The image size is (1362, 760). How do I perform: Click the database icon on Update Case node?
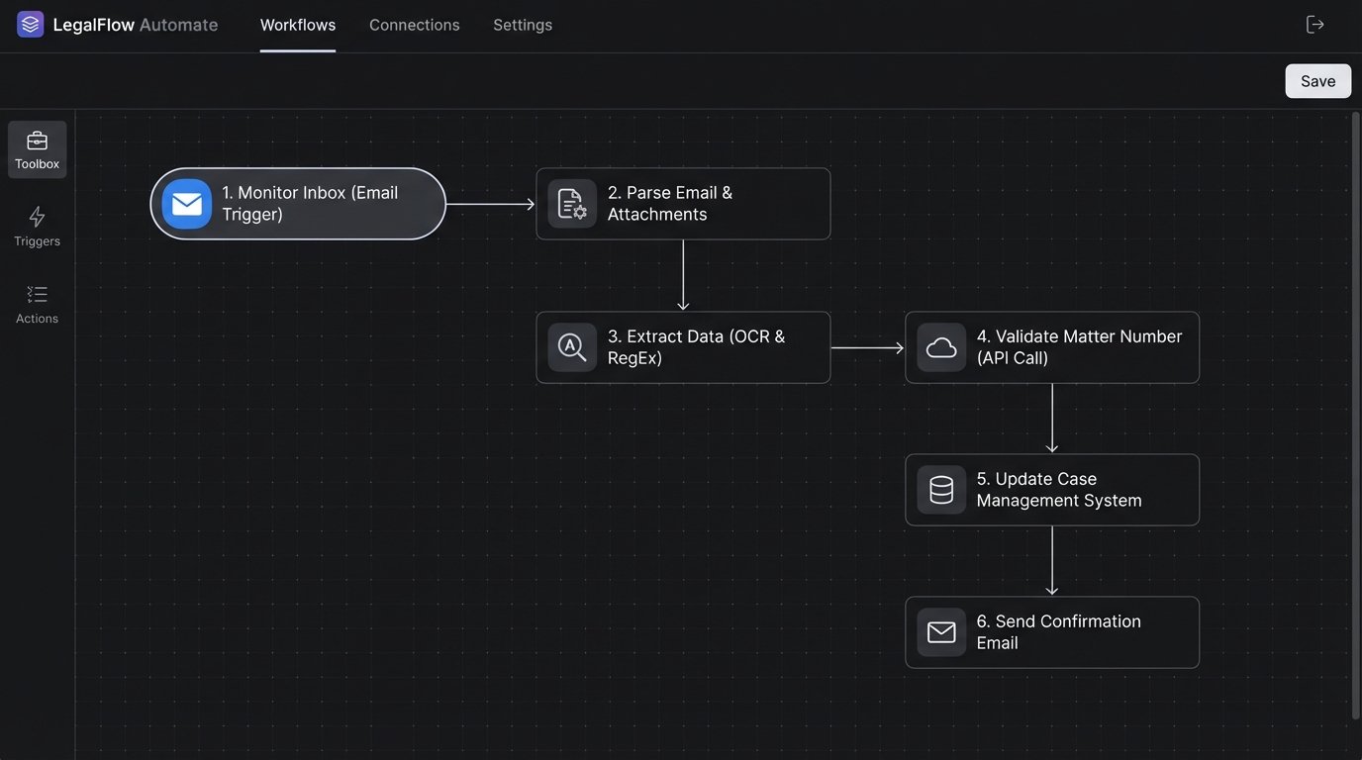(940, 489)
